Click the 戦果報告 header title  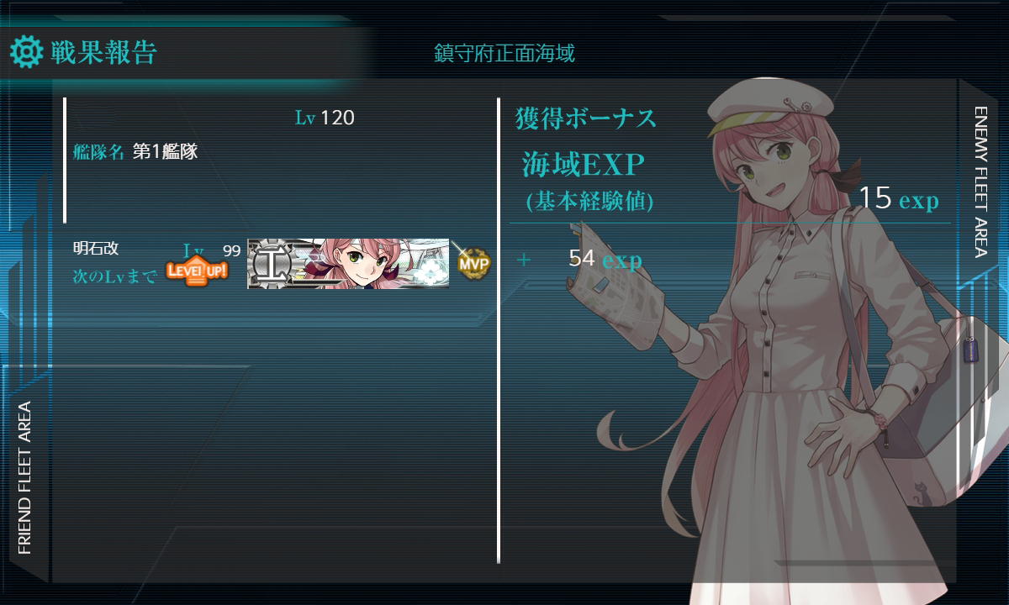click(103, 52)
